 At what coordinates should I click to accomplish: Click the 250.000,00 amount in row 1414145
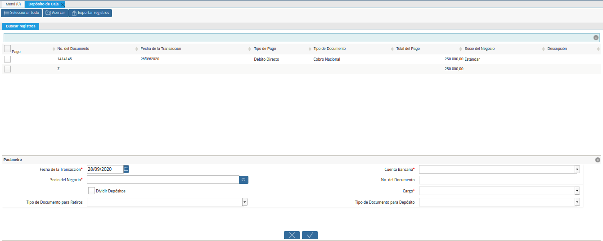[x=454, y=59]
